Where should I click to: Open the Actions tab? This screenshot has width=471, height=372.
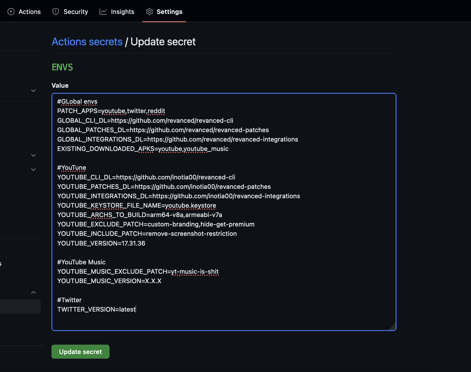(x=24, y=12)
